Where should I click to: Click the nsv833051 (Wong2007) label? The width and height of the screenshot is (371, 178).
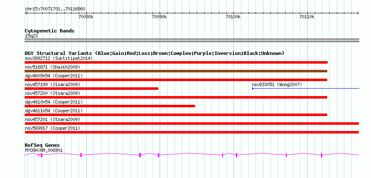pos(277,84)
